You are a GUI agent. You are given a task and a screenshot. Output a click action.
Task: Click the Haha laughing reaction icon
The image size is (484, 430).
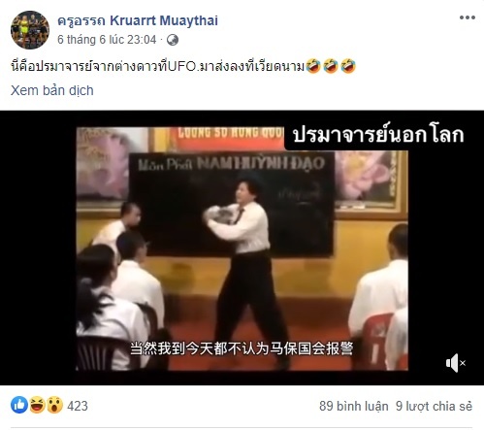coord(37,405)
